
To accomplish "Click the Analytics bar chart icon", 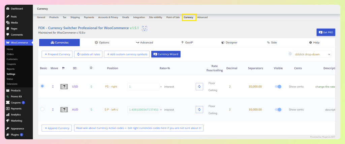I will [x=8, y=115].
